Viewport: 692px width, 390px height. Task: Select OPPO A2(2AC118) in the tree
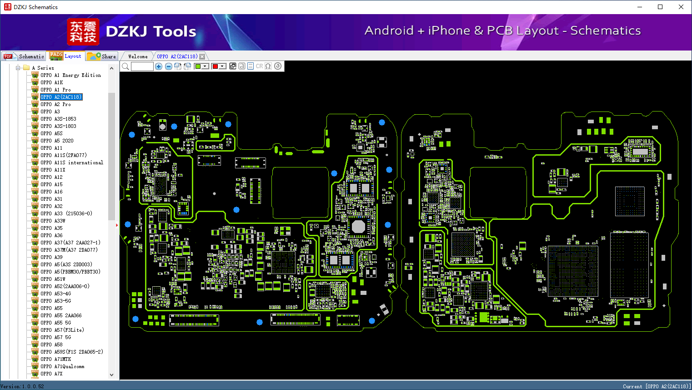click(x=61, y=97)
